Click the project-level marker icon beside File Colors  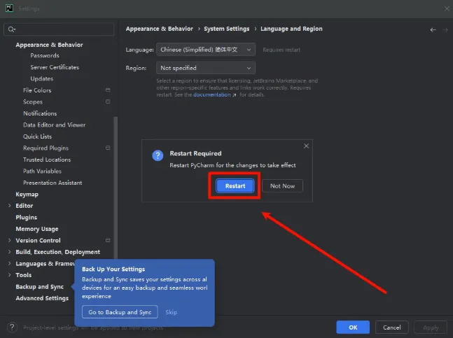[x=108, y=90]
